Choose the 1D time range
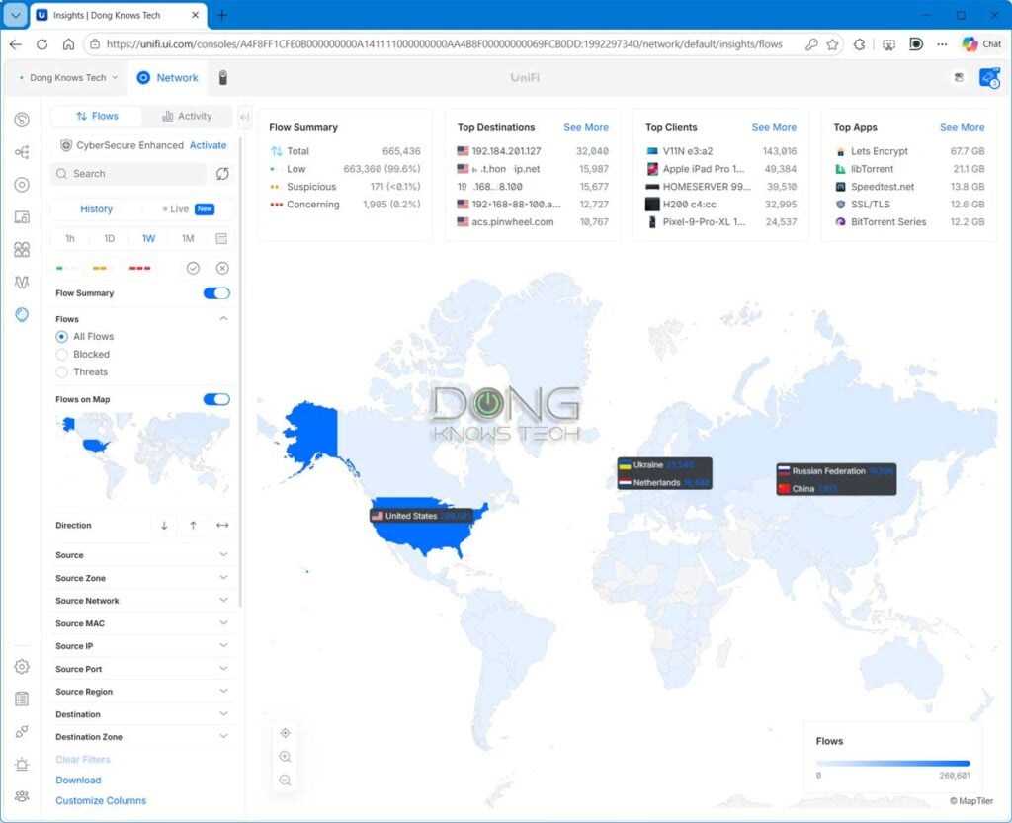 [109, 239]
